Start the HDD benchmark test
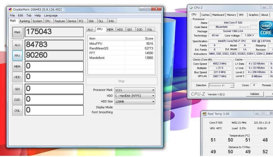The width and height of the screenshot is (273, 157). [x=17, y=77]
